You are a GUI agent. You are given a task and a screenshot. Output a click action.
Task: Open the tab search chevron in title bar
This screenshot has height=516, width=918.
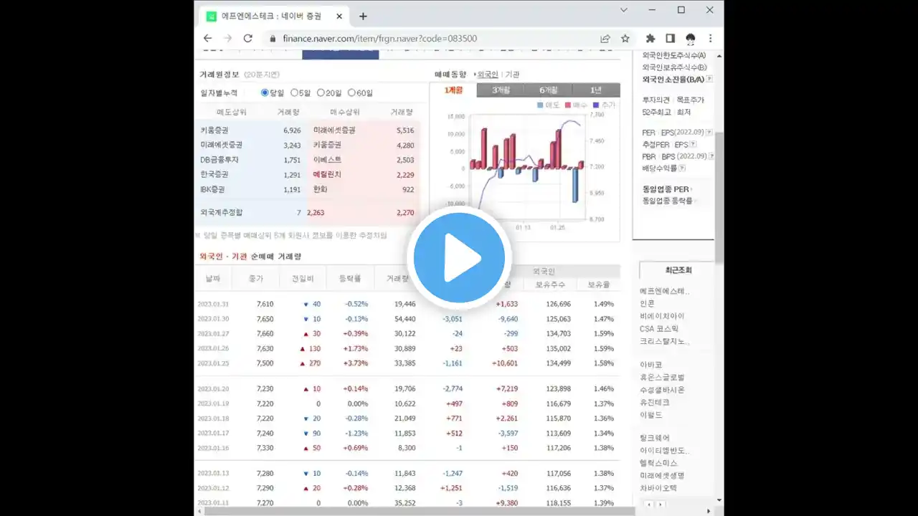tap(624, 10)
